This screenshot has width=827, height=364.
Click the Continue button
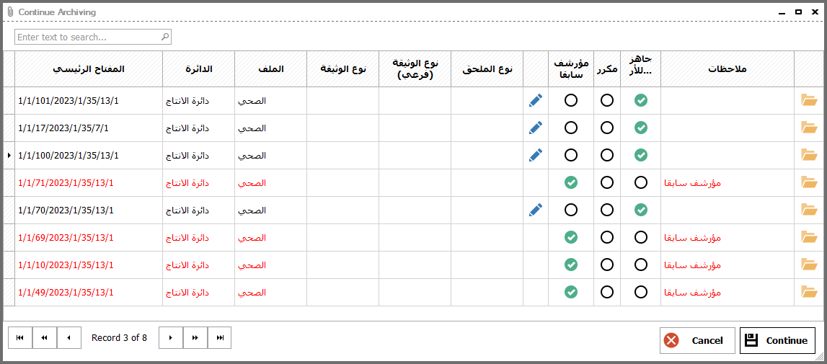(x=777, y=340)
